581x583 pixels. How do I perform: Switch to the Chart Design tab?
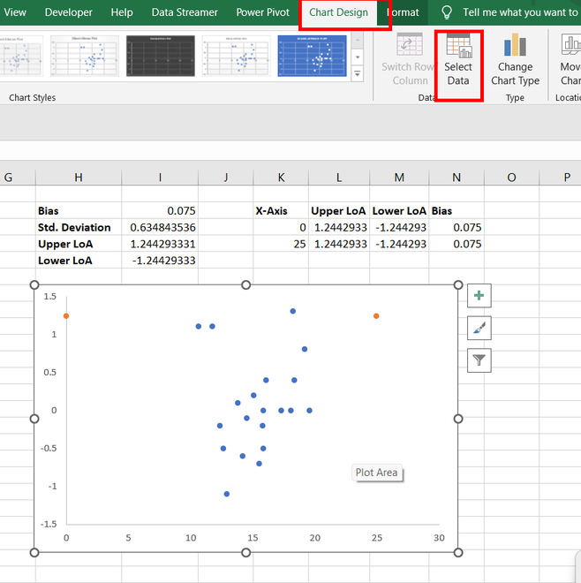(x=338, y=12)
